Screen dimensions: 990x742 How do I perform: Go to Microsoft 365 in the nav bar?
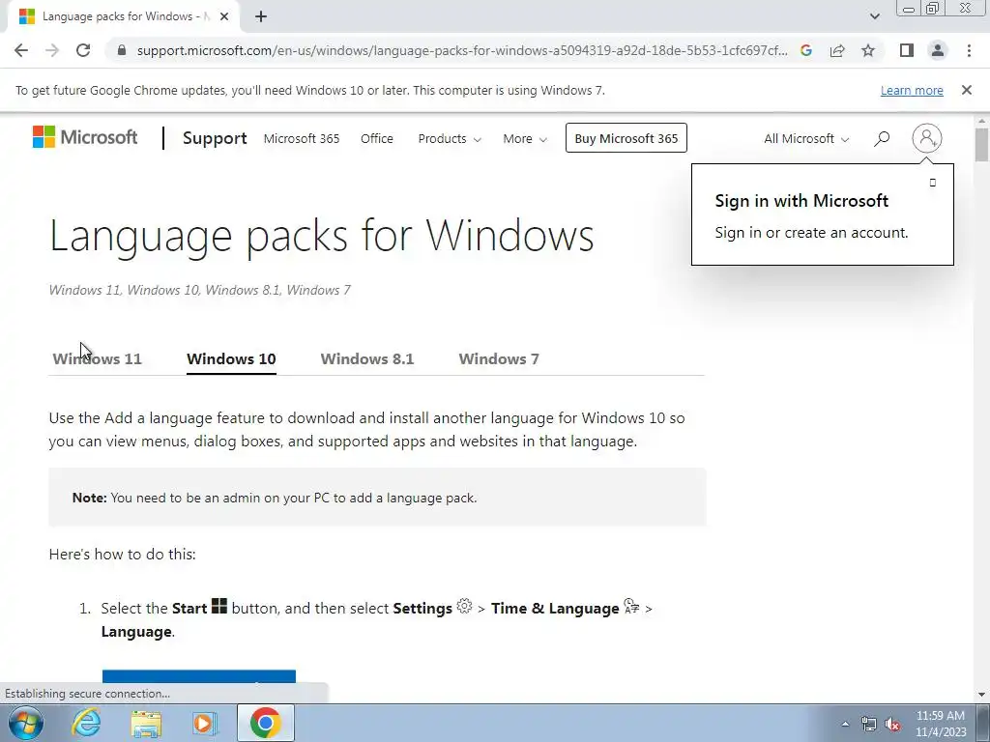click(302, 138)
